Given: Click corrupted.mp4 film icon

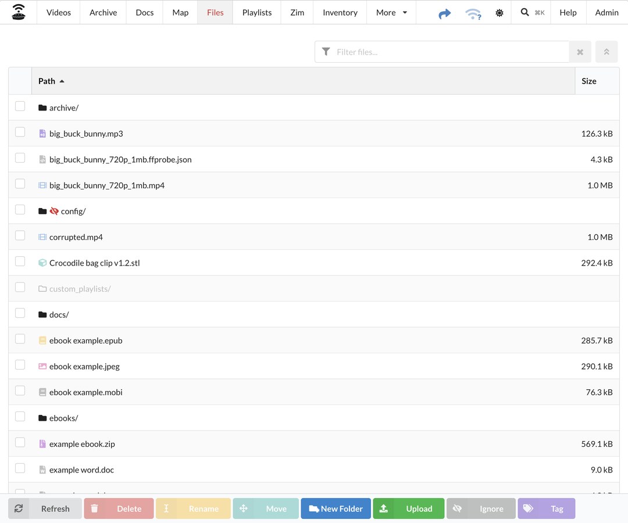Looking at the screenshot, I should (x=42, y=237).
